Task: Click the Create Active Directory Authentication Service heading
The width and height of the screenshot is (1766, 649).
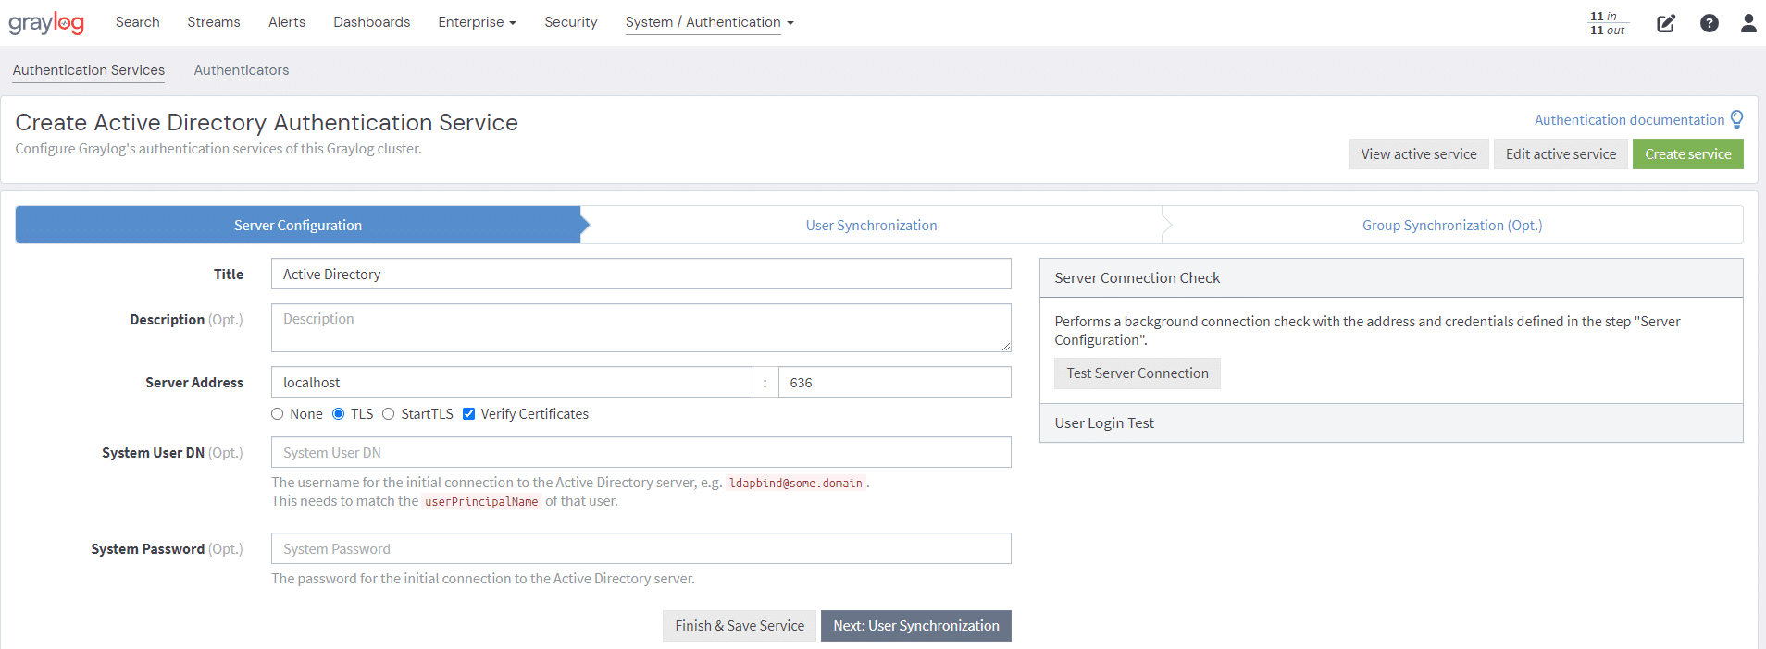Action: tap(267, 123)
